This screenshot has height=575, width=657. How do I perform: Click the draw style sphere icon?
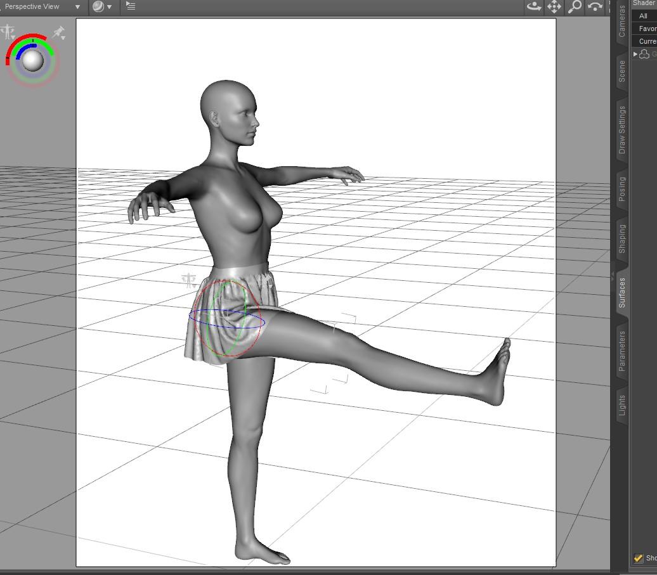98,6
